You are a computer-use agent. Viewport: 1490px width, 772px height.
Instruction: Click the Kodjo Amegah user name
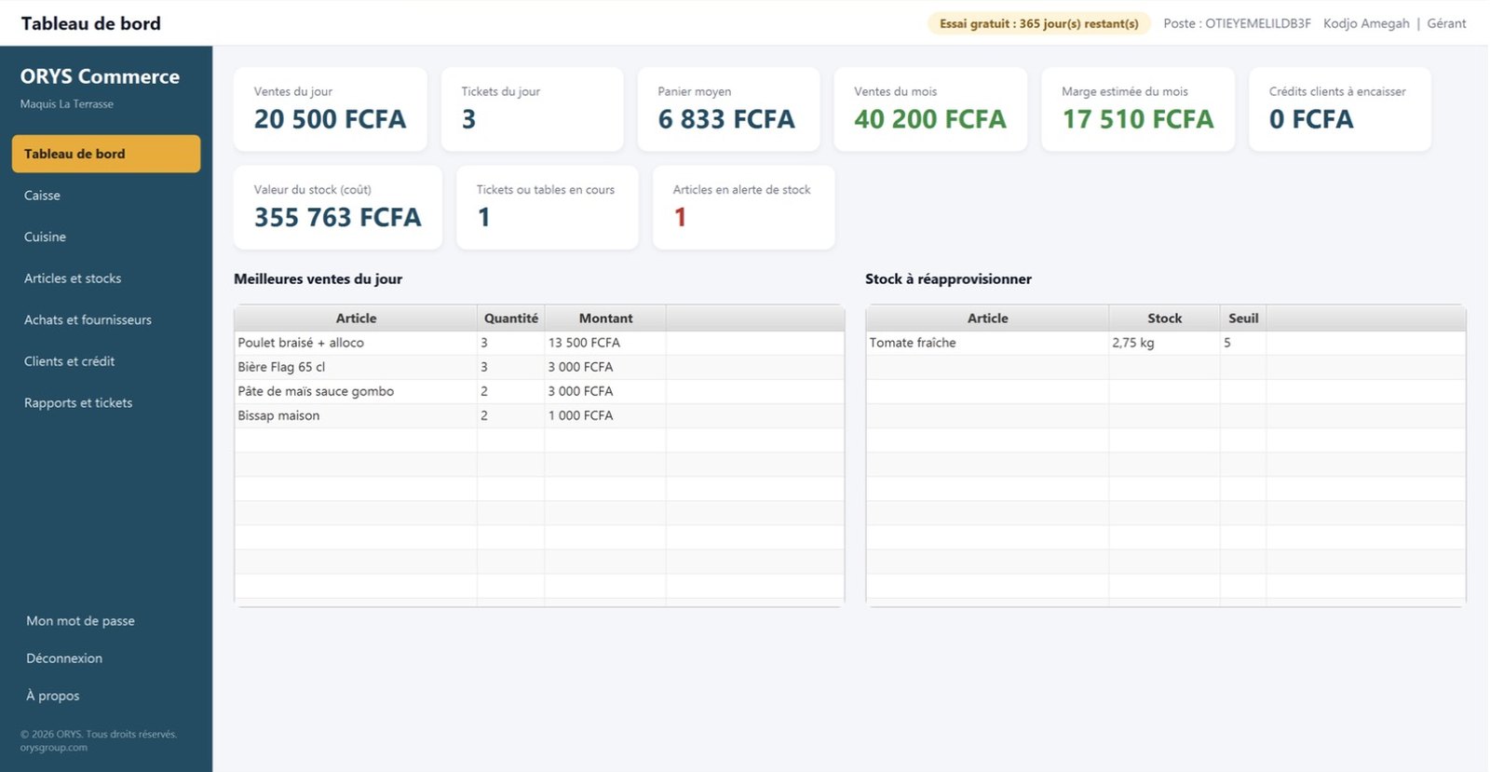click(x=1366, y=23)
